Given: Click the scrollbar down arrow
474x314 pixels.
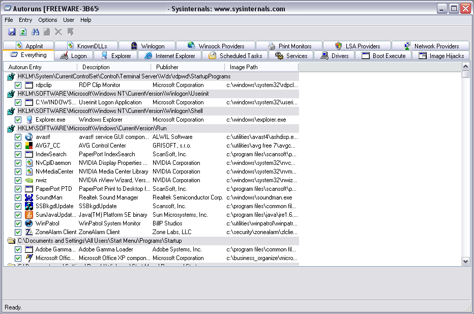Looking at the screenshot, I should 465,261.
